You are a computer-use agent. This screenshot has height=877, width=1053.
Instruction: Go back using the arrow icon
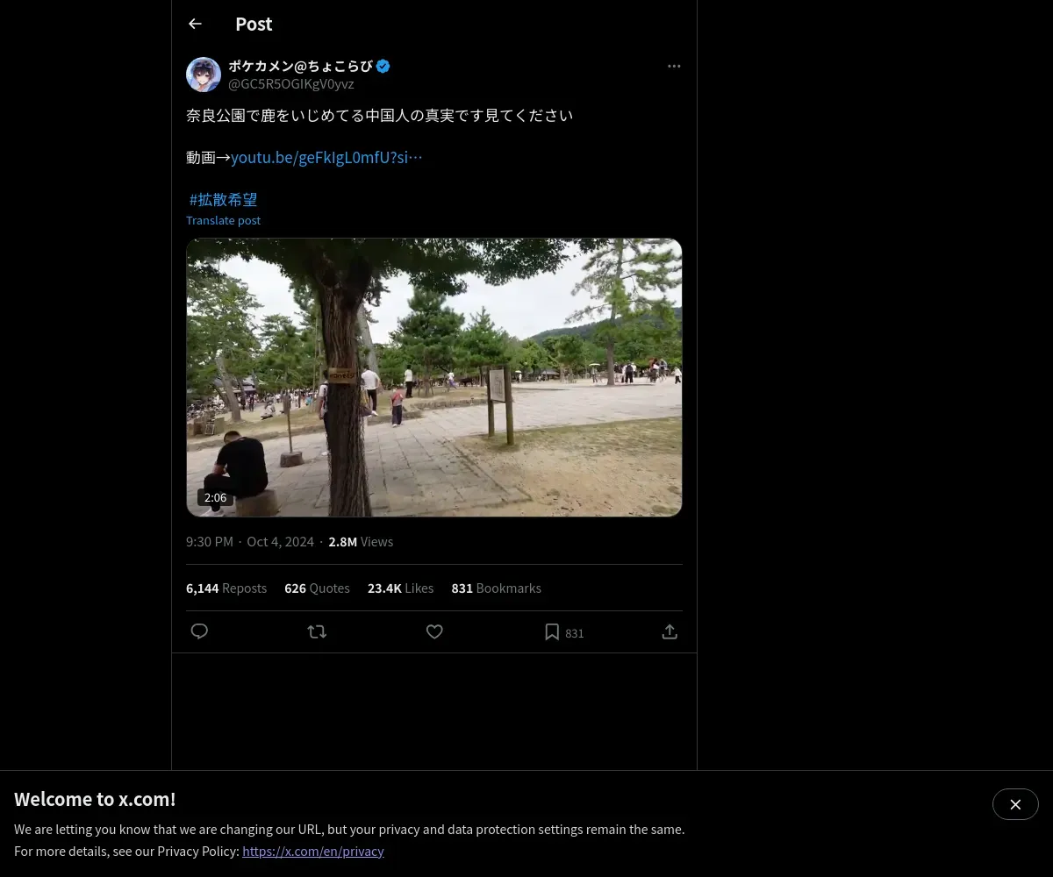tap(195, 25)
